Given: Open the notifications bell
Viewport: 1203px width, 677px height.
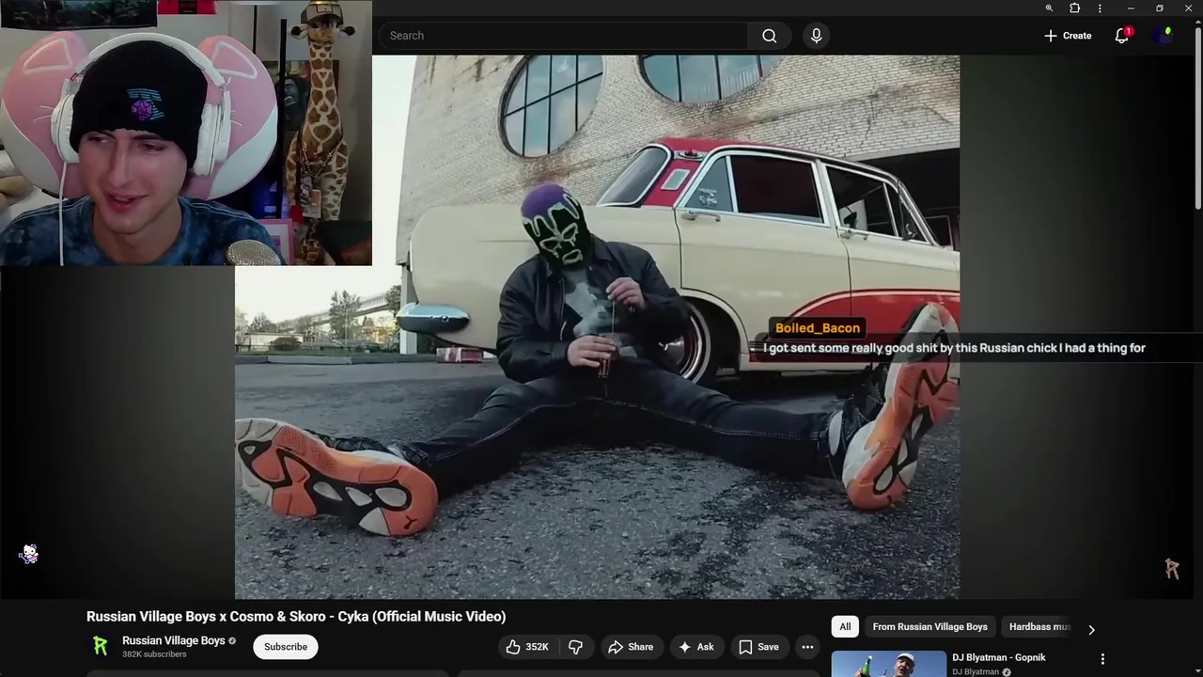Looking at the screenshot, I should [1121, 36].
